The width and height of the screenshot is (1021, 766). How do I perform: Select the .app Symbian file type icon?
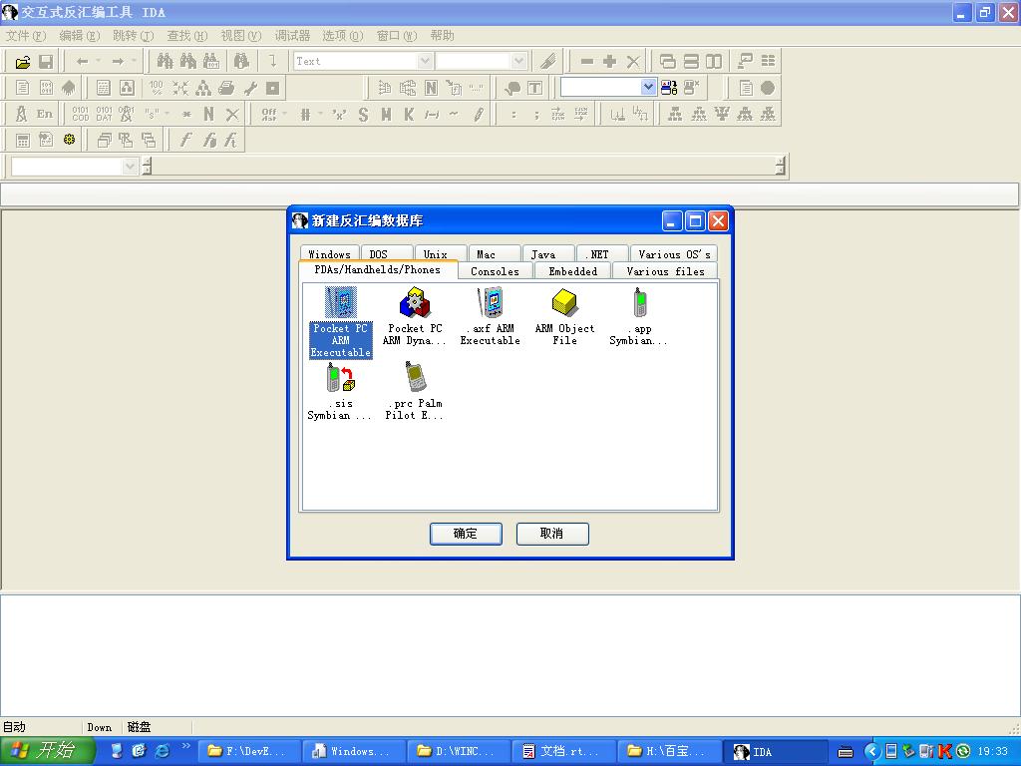click(x=639, y=316)
